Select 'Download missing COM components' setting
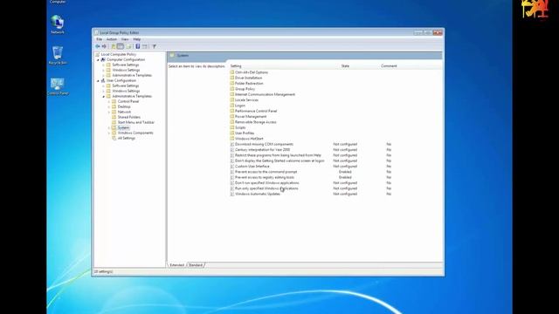 [x=264, y=144]
